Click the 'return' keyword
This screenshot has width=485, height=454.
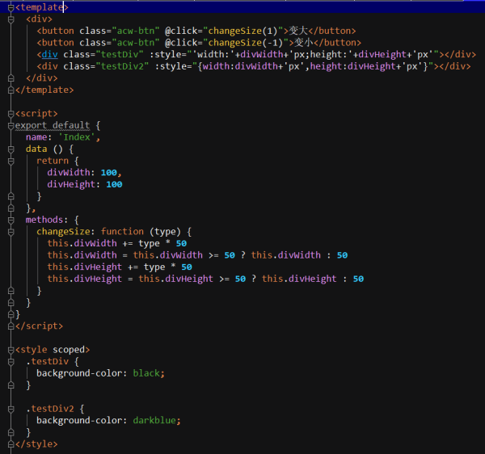pyautogui.click(x=53, y=161)
